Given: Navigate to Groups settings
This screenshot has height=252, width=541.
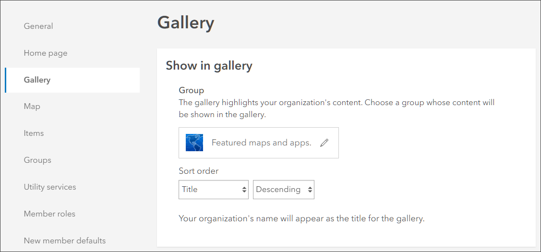Looking at the screenshot, I should [37, 160].
